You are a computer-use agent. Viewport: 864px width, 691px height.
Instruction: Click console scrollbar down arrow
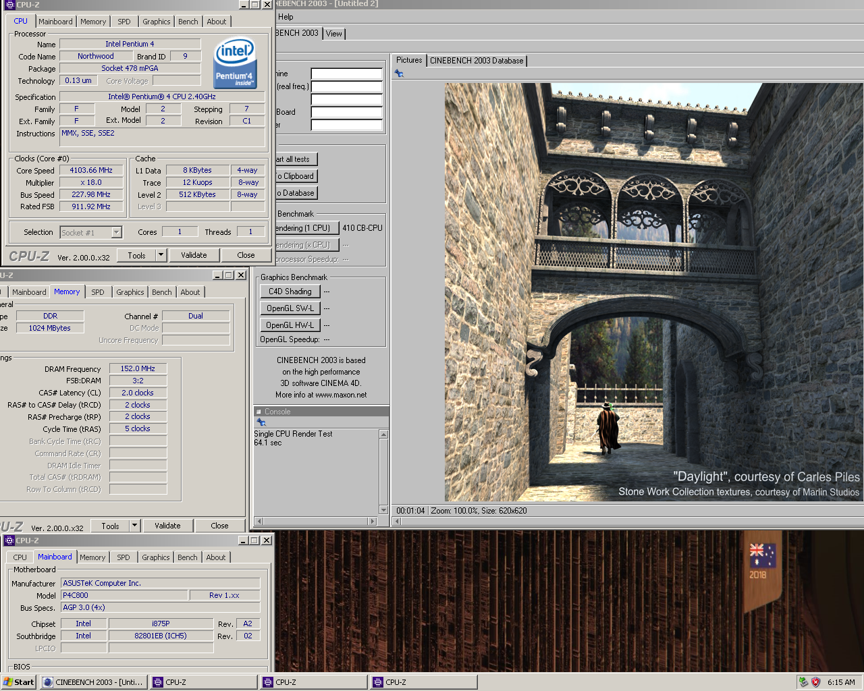click(383, 510)
